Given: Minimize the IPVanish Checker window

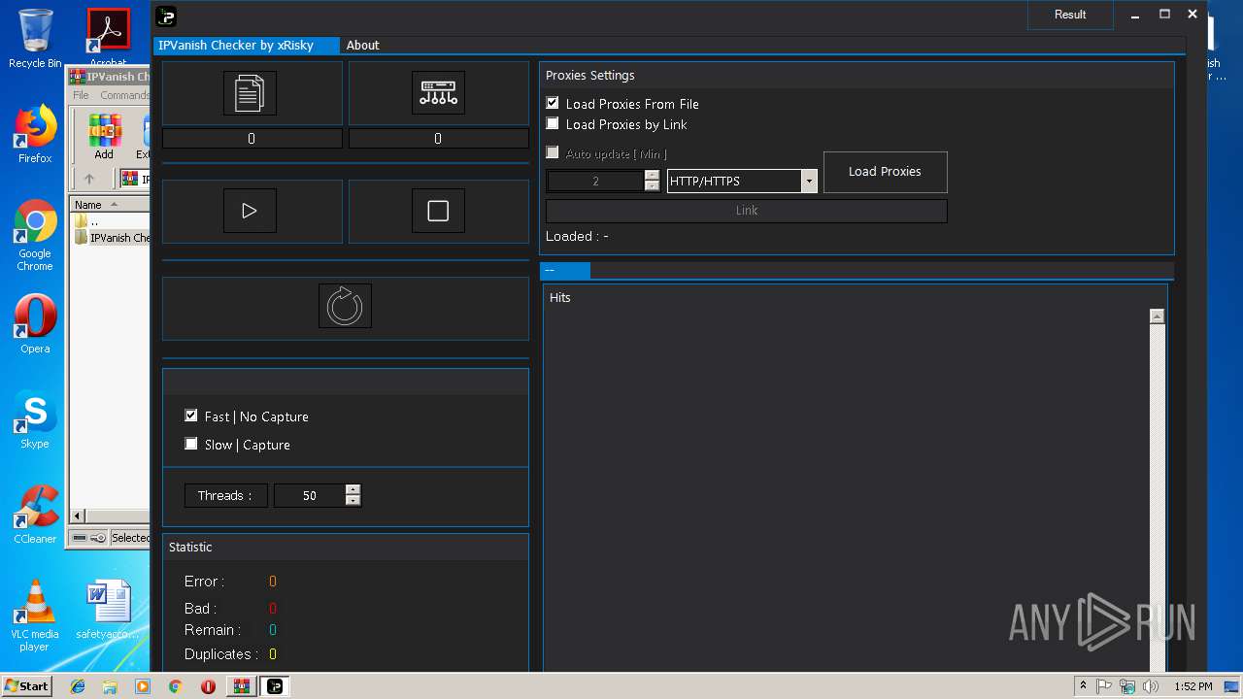Looking at the screenshot, I should tap(1135, 15).
